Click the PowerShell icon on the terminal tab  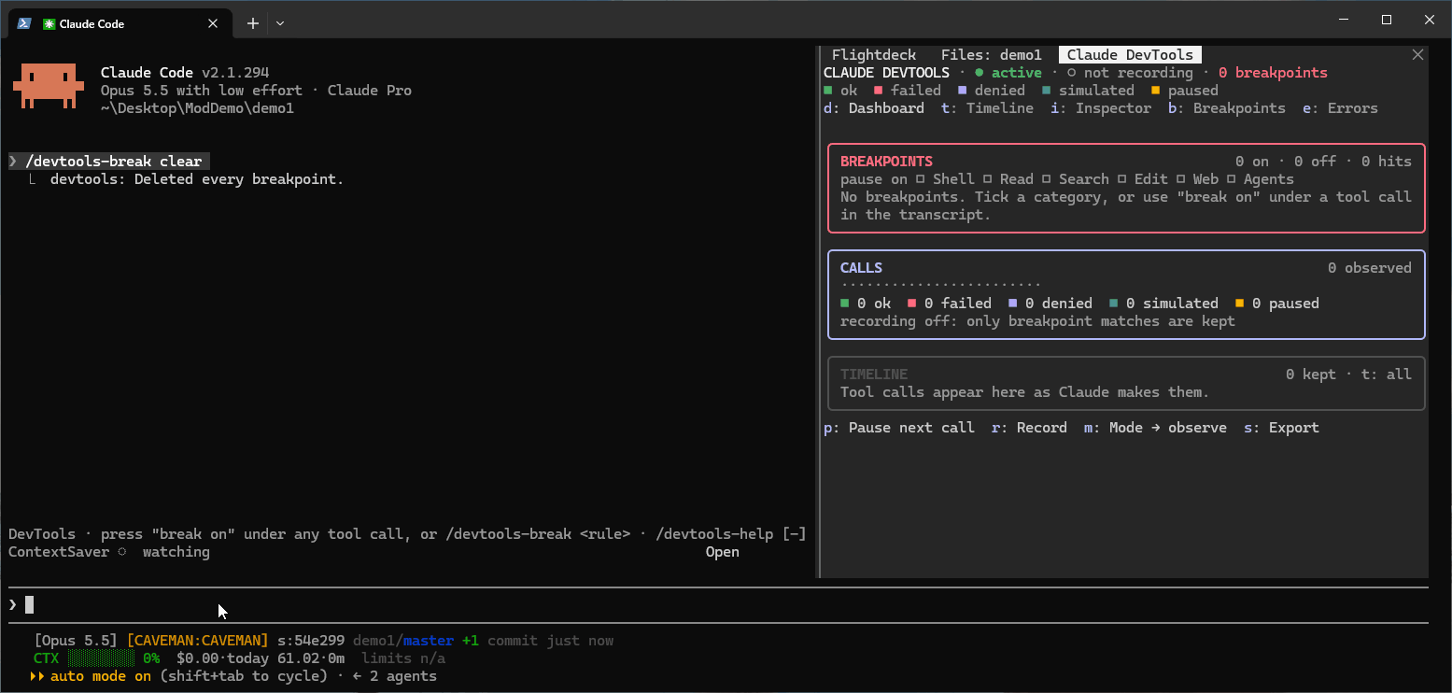tap(24, 23)
